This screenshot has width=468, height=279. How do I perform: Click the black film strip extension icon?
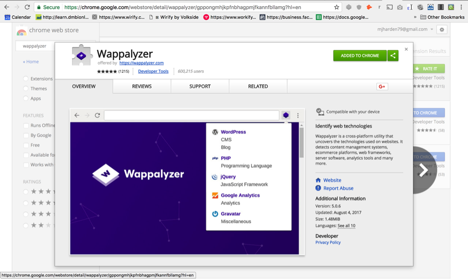pos(441,7)
